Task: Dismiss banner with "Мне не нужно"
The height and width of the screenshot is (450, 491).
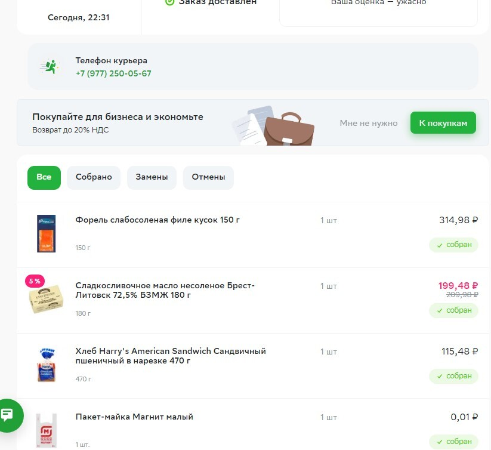Action: pyautogui.click(x=369, y=123)
